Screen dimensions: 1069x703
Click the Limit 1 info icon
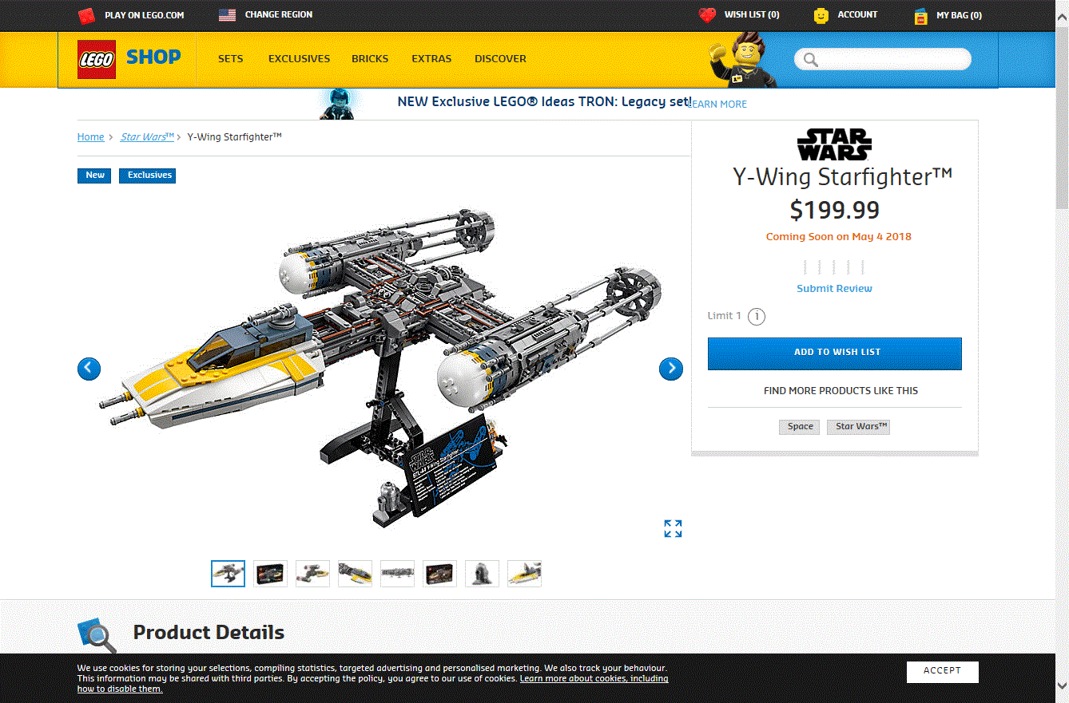point(757,317)
